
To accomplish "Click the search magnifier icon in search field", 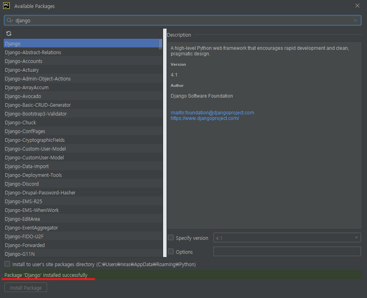I will [9, 21].
